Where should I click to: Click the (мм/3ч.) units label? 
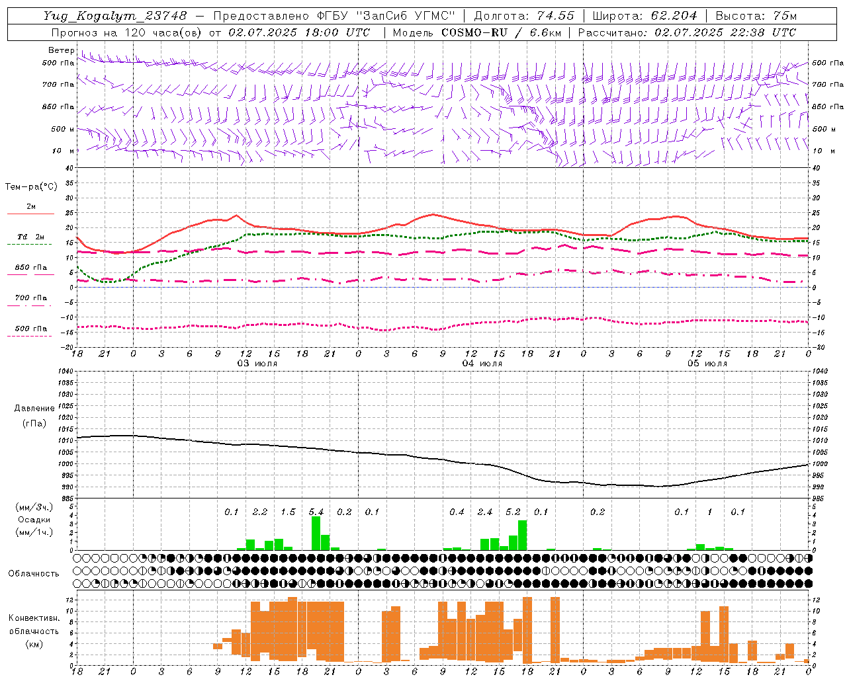34,507
